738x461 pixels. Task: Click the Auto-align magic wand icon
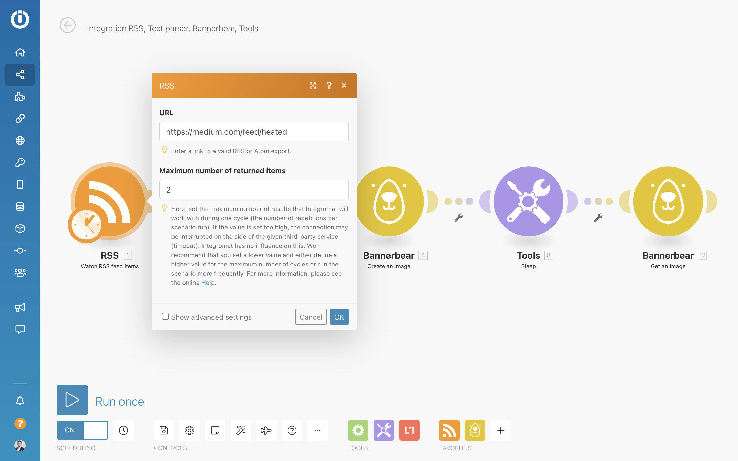(241, 430)
